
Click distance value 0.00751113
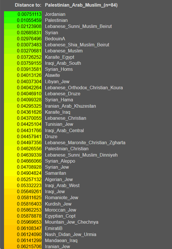pyautogui.click(x=30, y=14)
